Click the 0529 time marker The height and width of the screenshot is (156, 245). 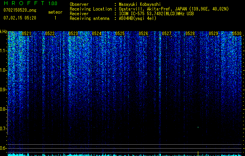tap(213, 34)
